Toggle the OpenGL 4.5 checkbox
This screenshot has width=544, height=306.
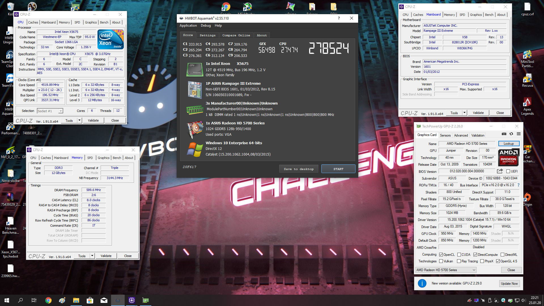(498, 261)
